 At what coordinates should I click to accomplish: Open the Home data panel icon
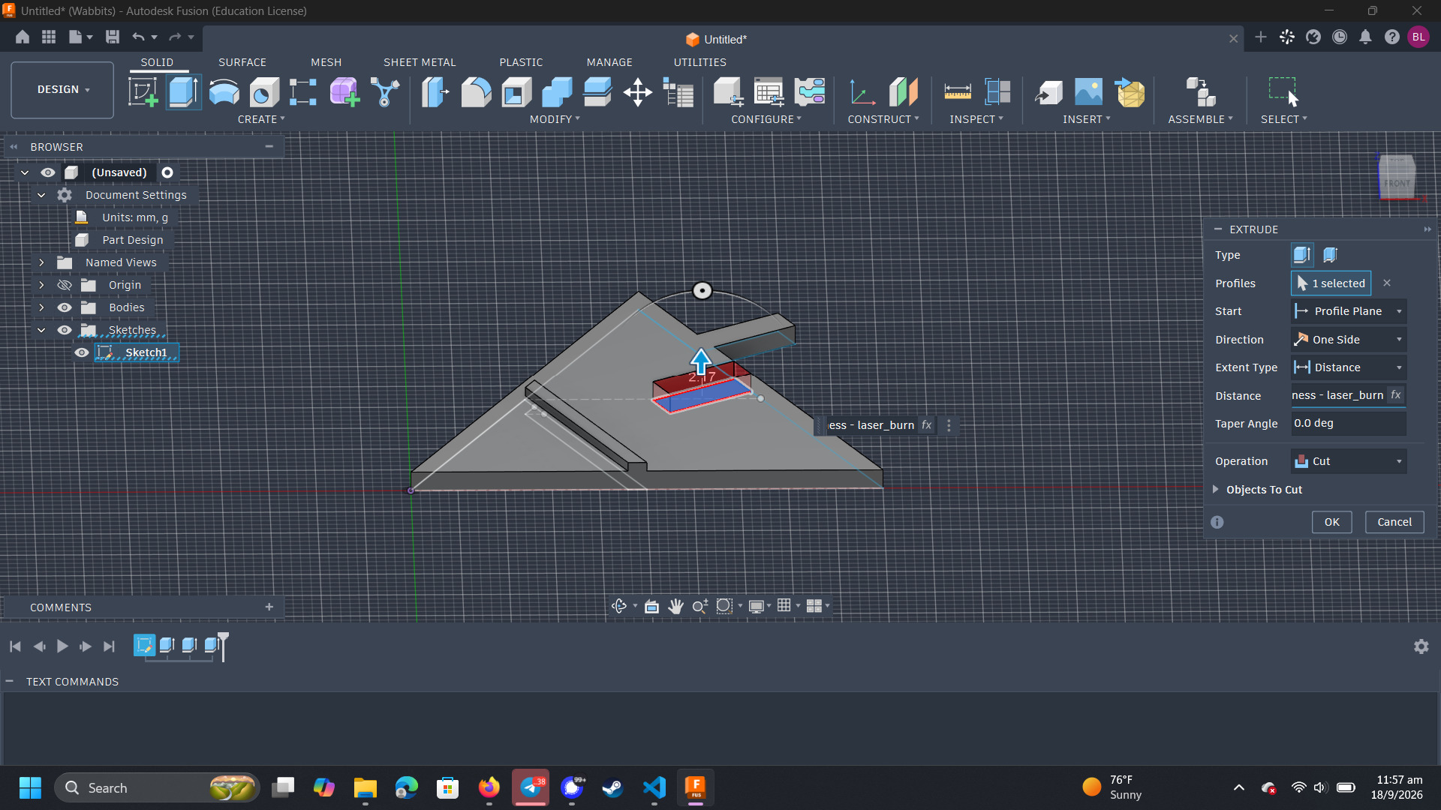coord(23,37)
